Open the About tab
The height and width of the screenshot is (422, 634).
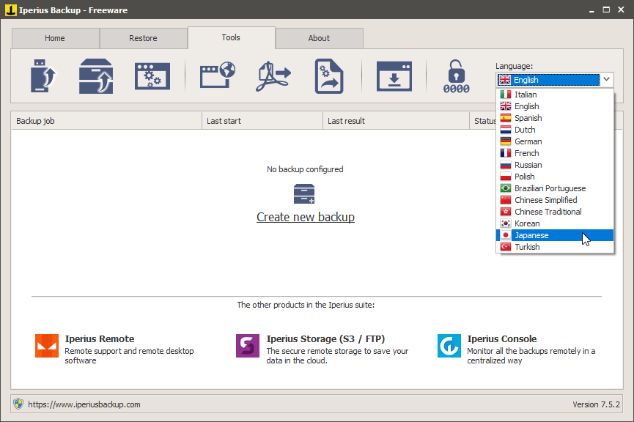319,38
